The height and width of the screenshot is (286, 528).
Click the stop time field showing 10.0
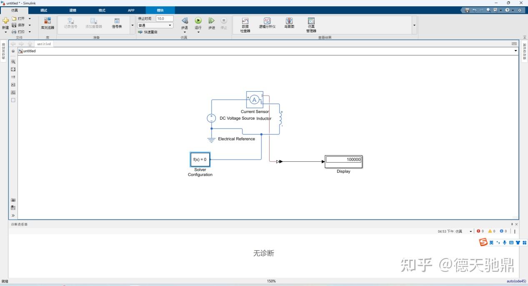pos(164,18)
